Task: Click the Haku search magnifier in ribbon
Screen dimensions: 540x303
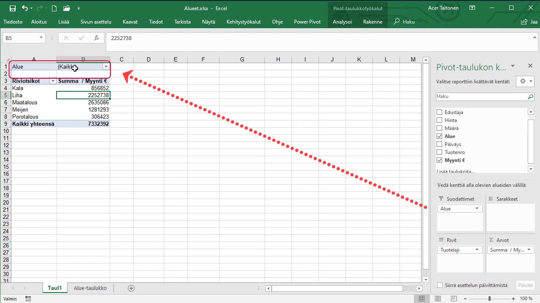Action: [x=397, y=21]
